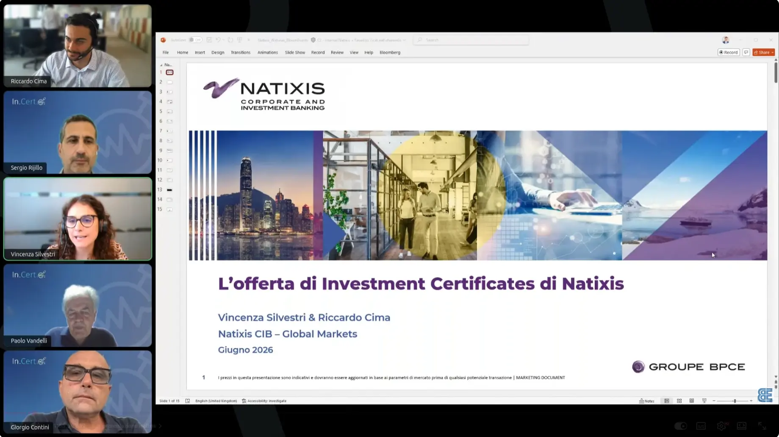
Task: Undo the last action
Action: coord(218,40)
